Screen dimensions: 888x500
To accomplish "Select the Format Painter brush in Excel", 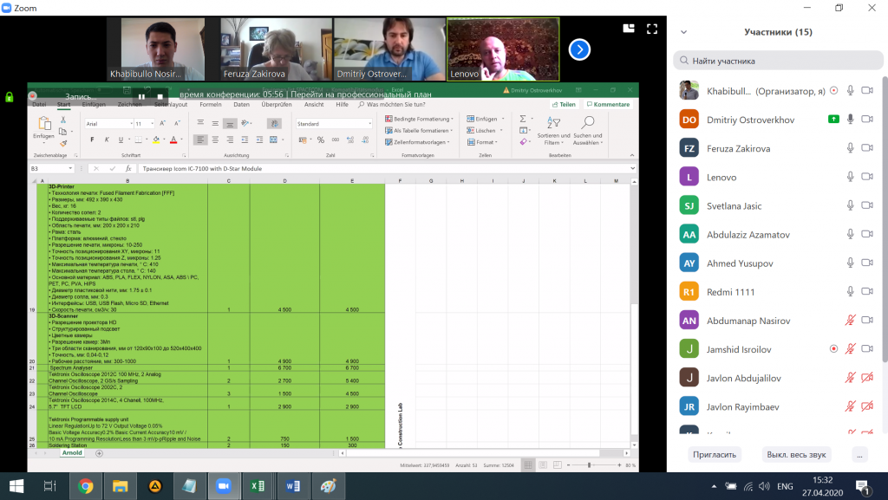I will coord(62,142).
